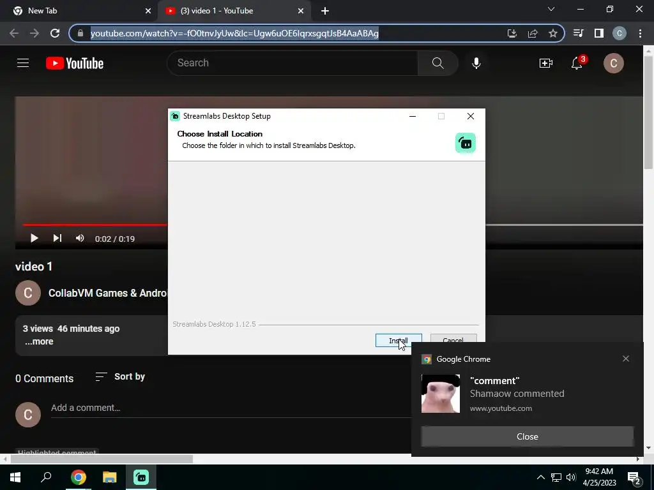Click the Streamlabs logo in setup header
Viewport: 654px width, 490px height.
pyautogui.click(x=466, y=143)
